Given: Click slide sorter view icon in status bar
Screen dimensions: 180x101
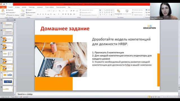Looking at the screenshot, I should click(x=151, y=97).
